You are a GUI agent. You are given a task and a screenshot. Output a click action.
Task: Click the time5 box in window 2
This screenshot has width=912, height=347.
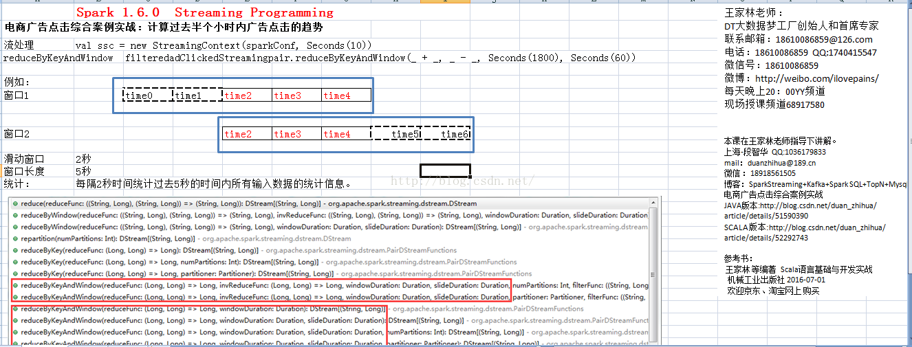(395, 134)
